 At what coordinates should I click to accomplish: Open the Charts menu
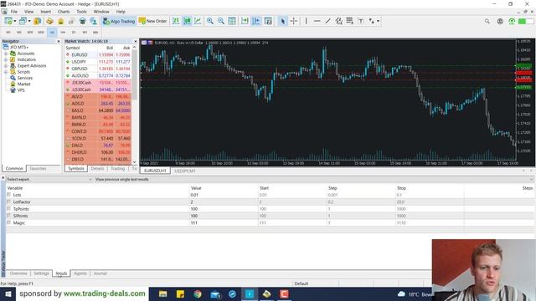pyautogui.click(x=64, y=12)
